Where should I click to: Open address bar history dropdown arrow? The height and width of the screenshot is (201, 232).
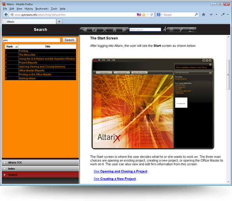pos(148,14)
